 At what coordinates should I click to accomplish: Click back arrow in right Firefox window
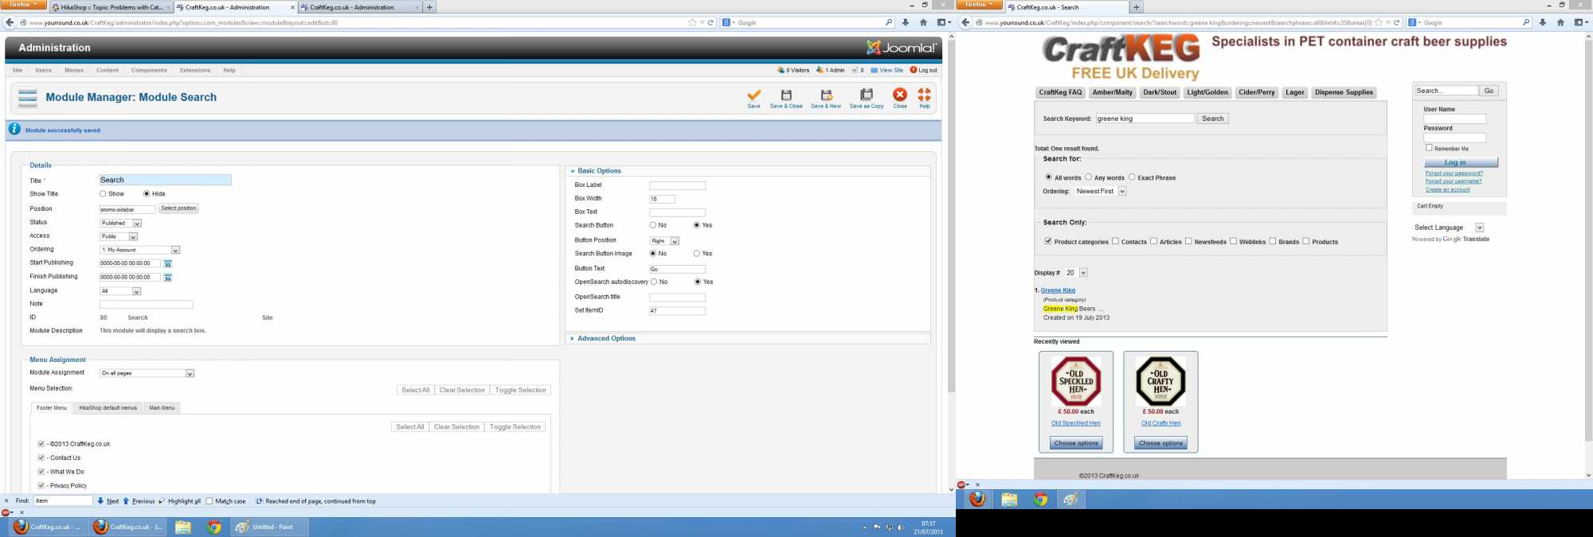coord(965,22)
